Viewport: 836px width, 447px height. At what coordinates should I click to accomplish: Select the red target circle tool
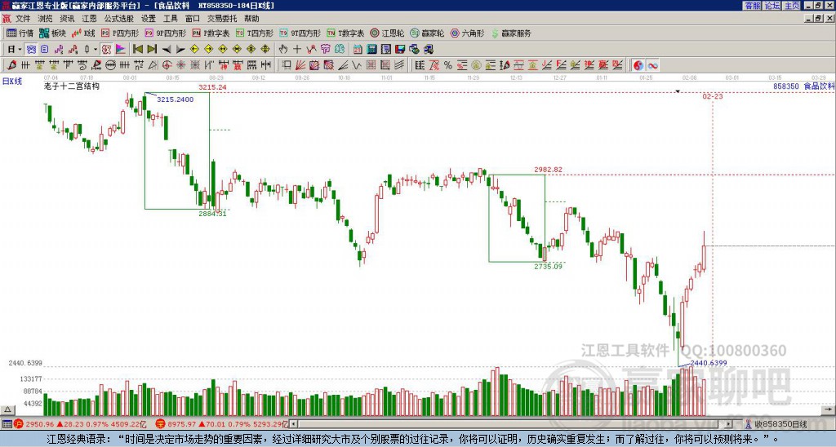click(x=167, y=65)
